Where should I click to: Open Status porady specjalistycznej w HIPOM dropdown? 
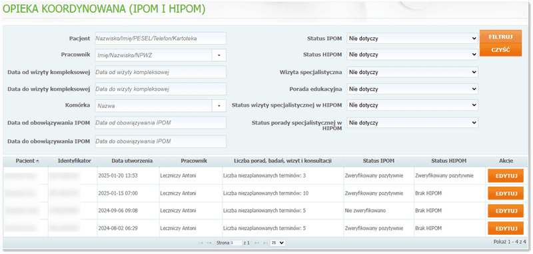pos(412,123)
